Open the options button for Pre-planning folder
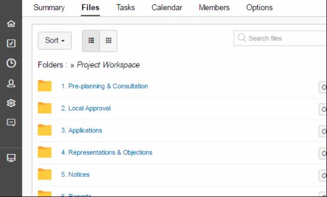 point(323,87)
